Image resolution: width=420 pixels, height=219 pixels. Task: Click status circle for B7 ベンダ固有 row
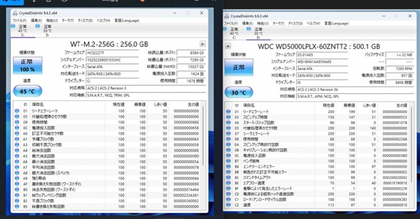pyautogui.click(x=228, y=161)
